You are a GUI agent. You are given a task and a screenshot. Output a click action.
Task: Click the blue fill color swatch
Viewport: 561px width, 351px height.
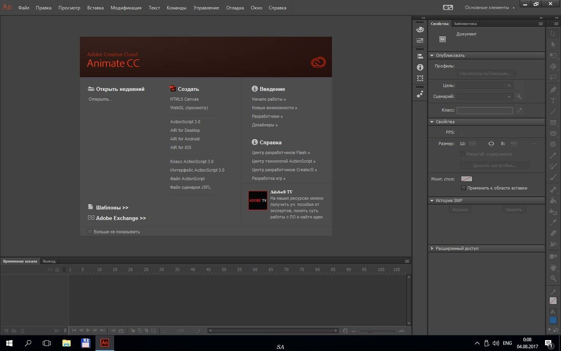(x=553, y=320)
